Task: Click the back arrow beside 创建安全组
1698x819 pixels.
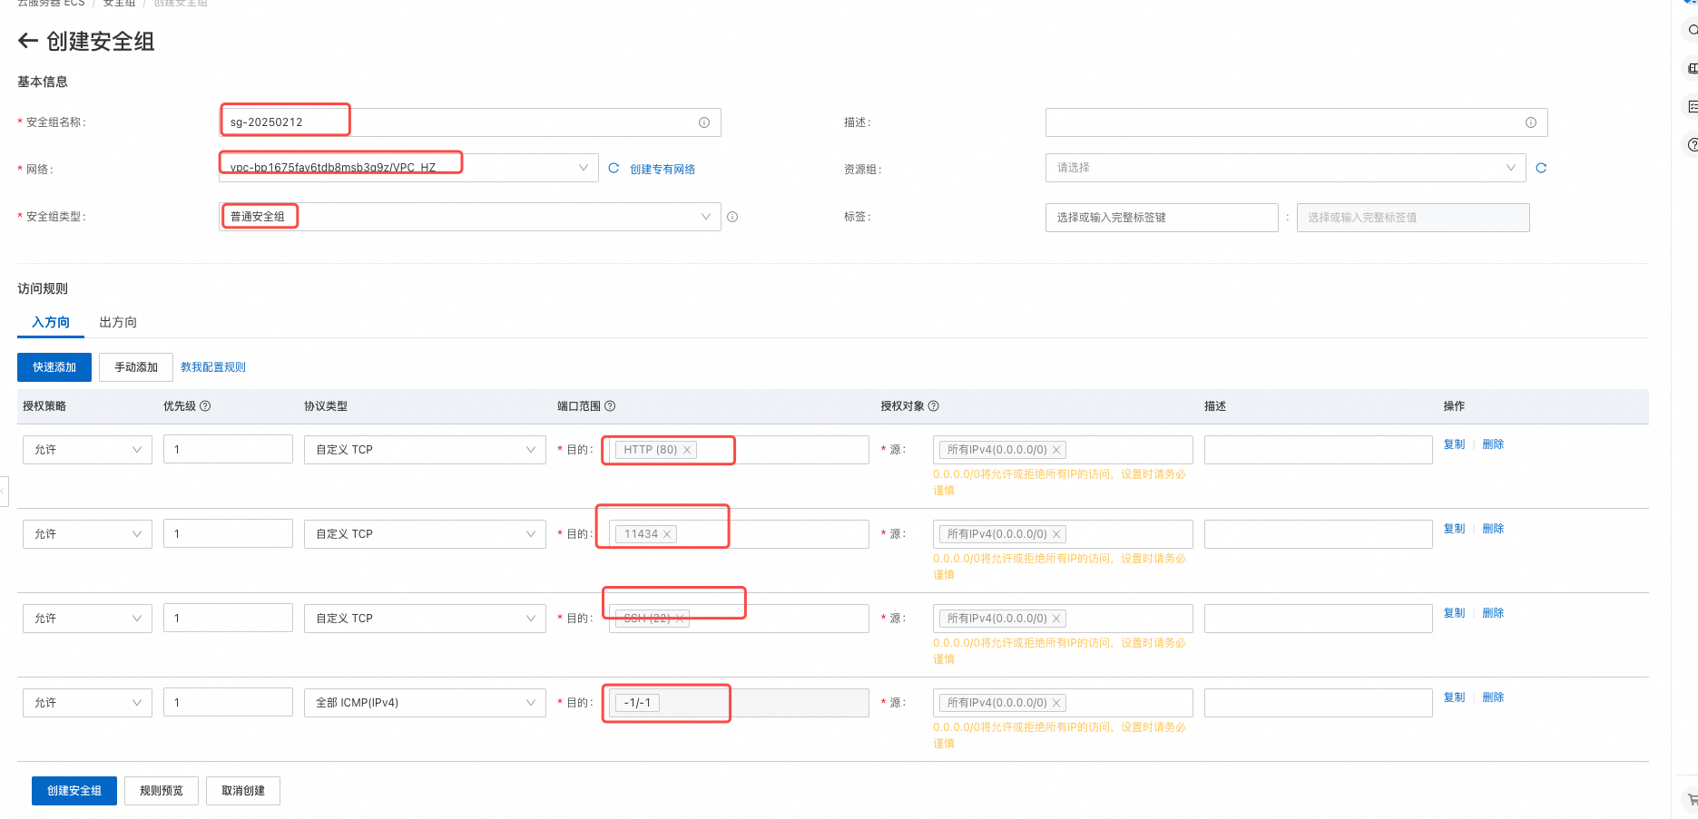Action: 28,41
